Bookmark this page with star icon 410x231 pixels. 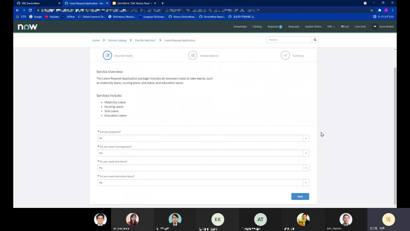(x=372, y=10)
